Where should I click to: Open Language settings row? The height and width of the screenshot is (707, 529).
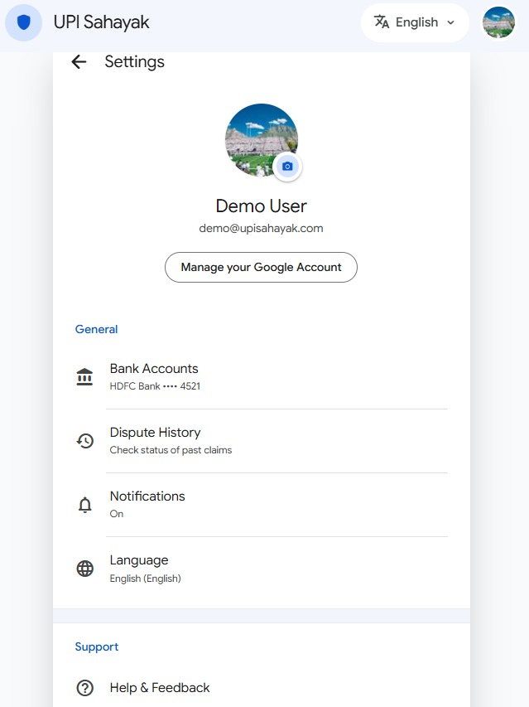pos(262,569)
